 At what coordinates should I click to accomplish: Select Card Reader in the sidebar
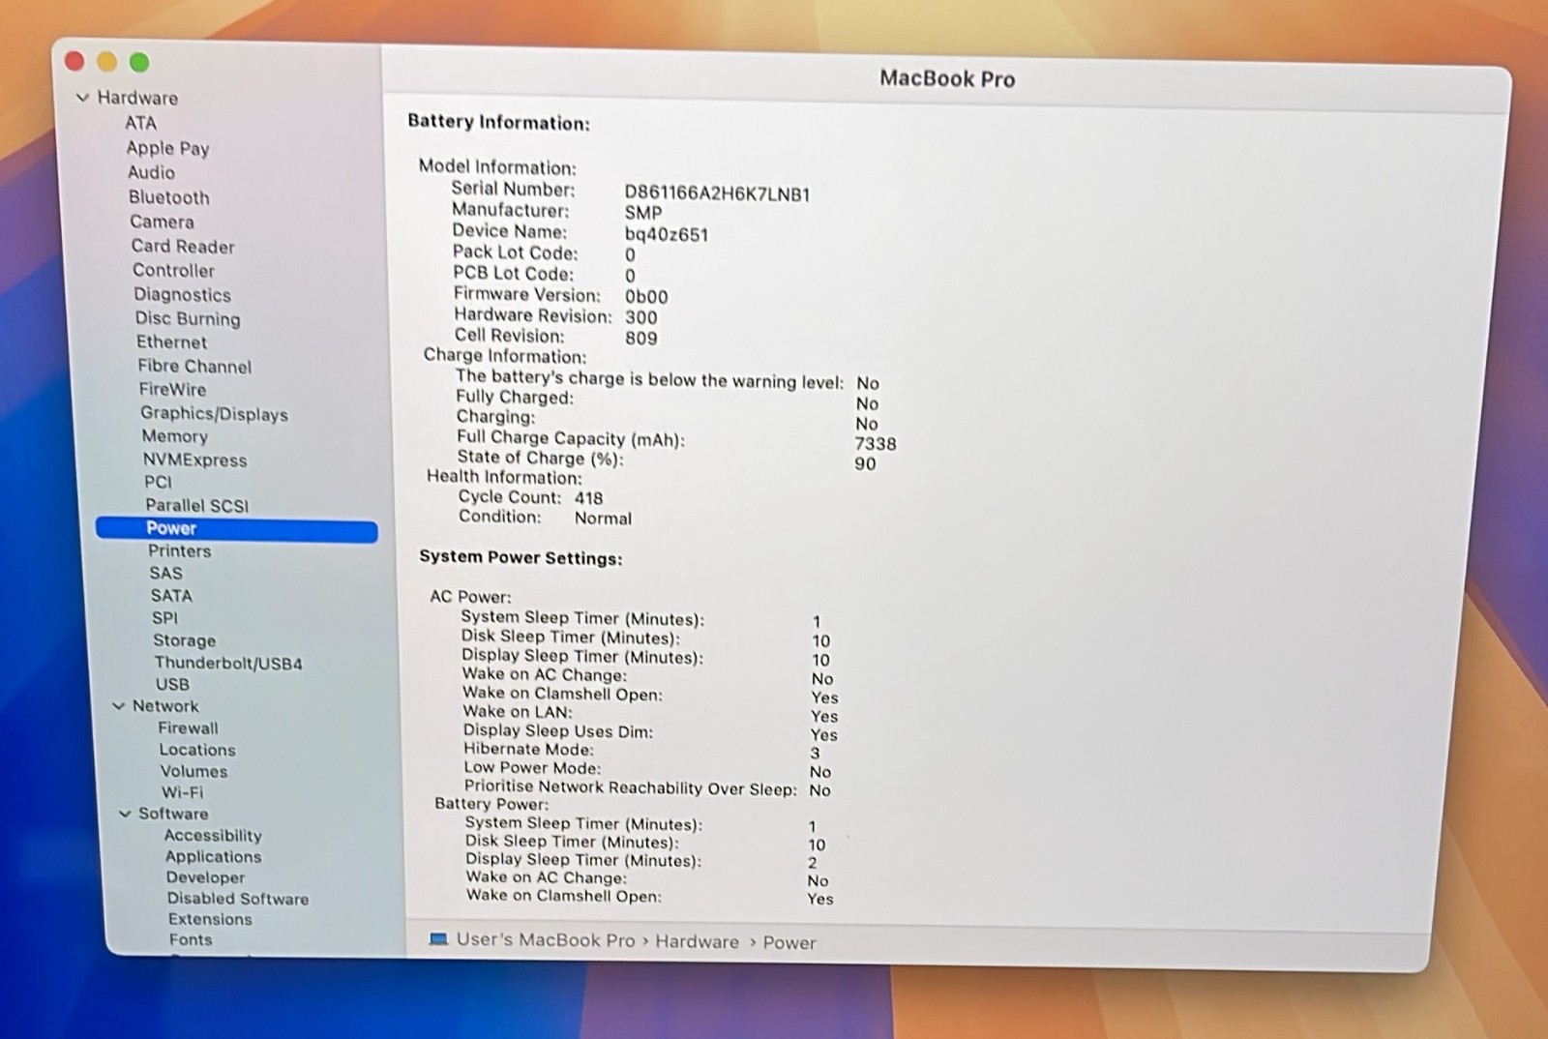183,247
